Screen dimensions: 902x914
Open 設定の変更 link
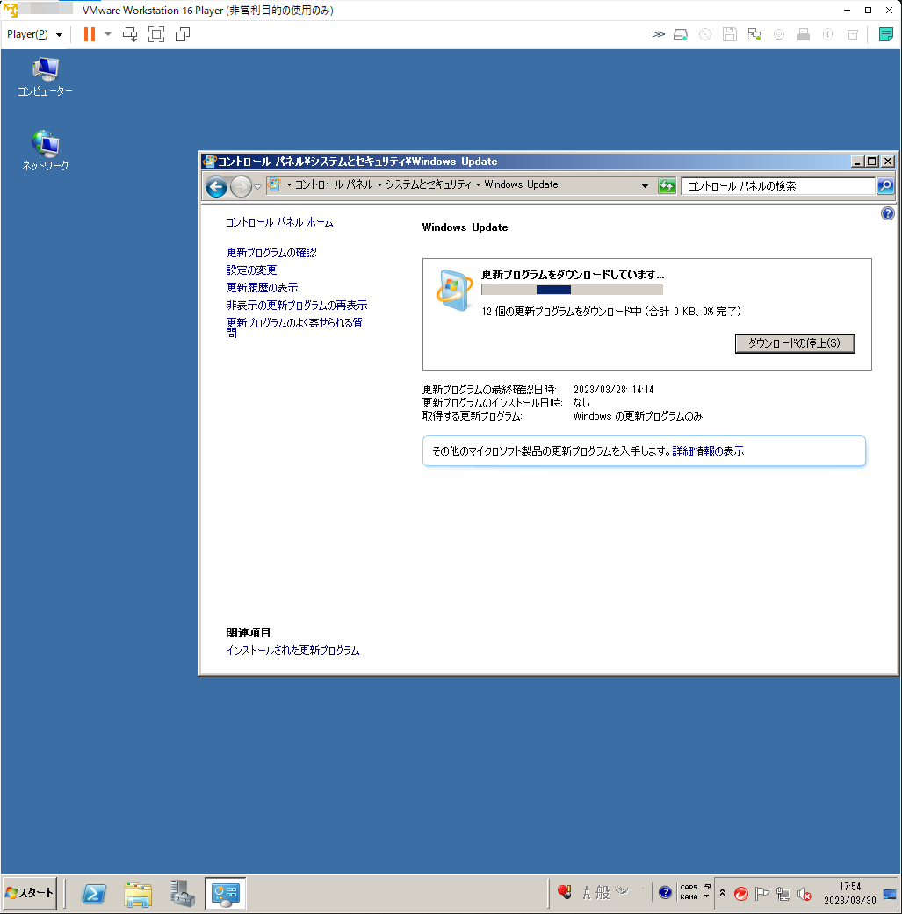(x=251, y=270)
